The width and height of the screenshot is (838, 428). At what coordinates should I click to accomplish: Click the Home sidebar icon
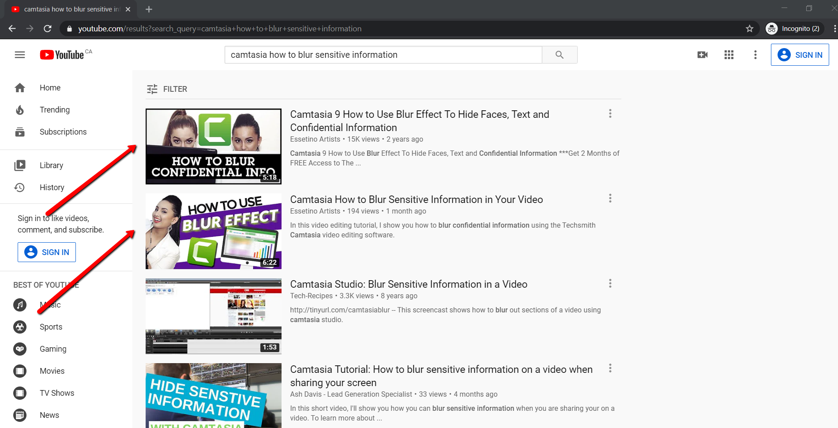point(20,88)
